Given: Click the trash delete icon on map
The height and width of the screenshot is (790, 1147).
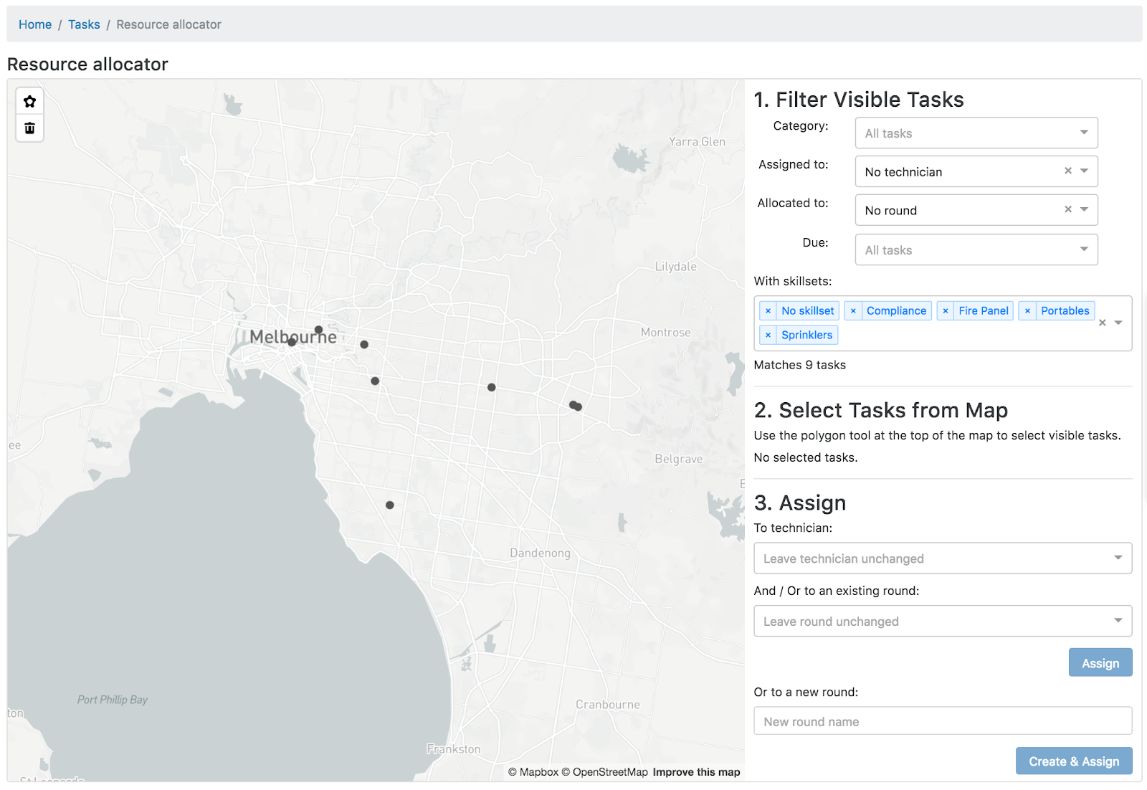Looking at the screenshot, I should tap(29, 128).
